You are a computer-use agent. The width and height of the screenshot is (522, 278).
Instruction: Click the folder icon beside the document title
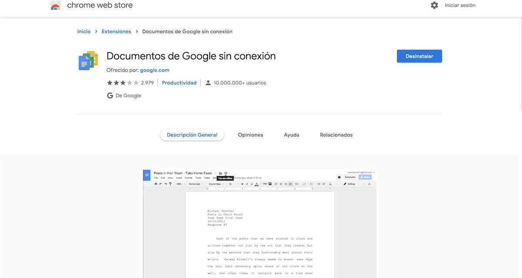tap(221, 173)
